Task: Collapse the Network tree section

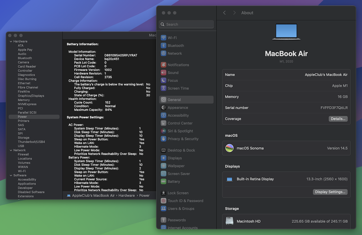Action: tap(11, 150)
